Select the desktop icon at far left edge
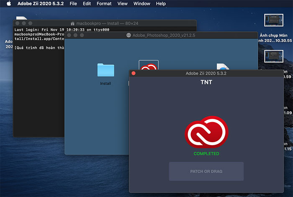293x197 pixels. click(8, 44)
